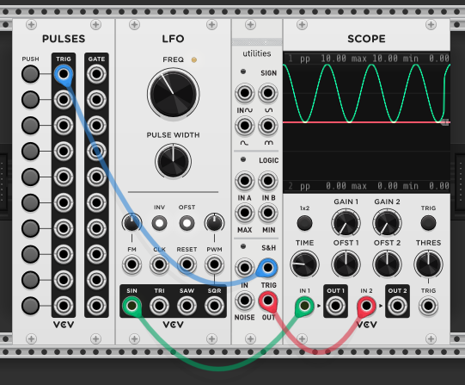This screenshot has width=465, height=385.
Task: Toggle the LFO INV switch
Action: pyautogui.click(x=159, y=223)
